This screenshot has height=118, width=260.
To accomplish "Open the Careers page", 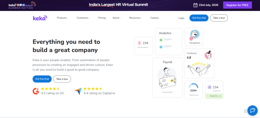I will coord(155,18).
